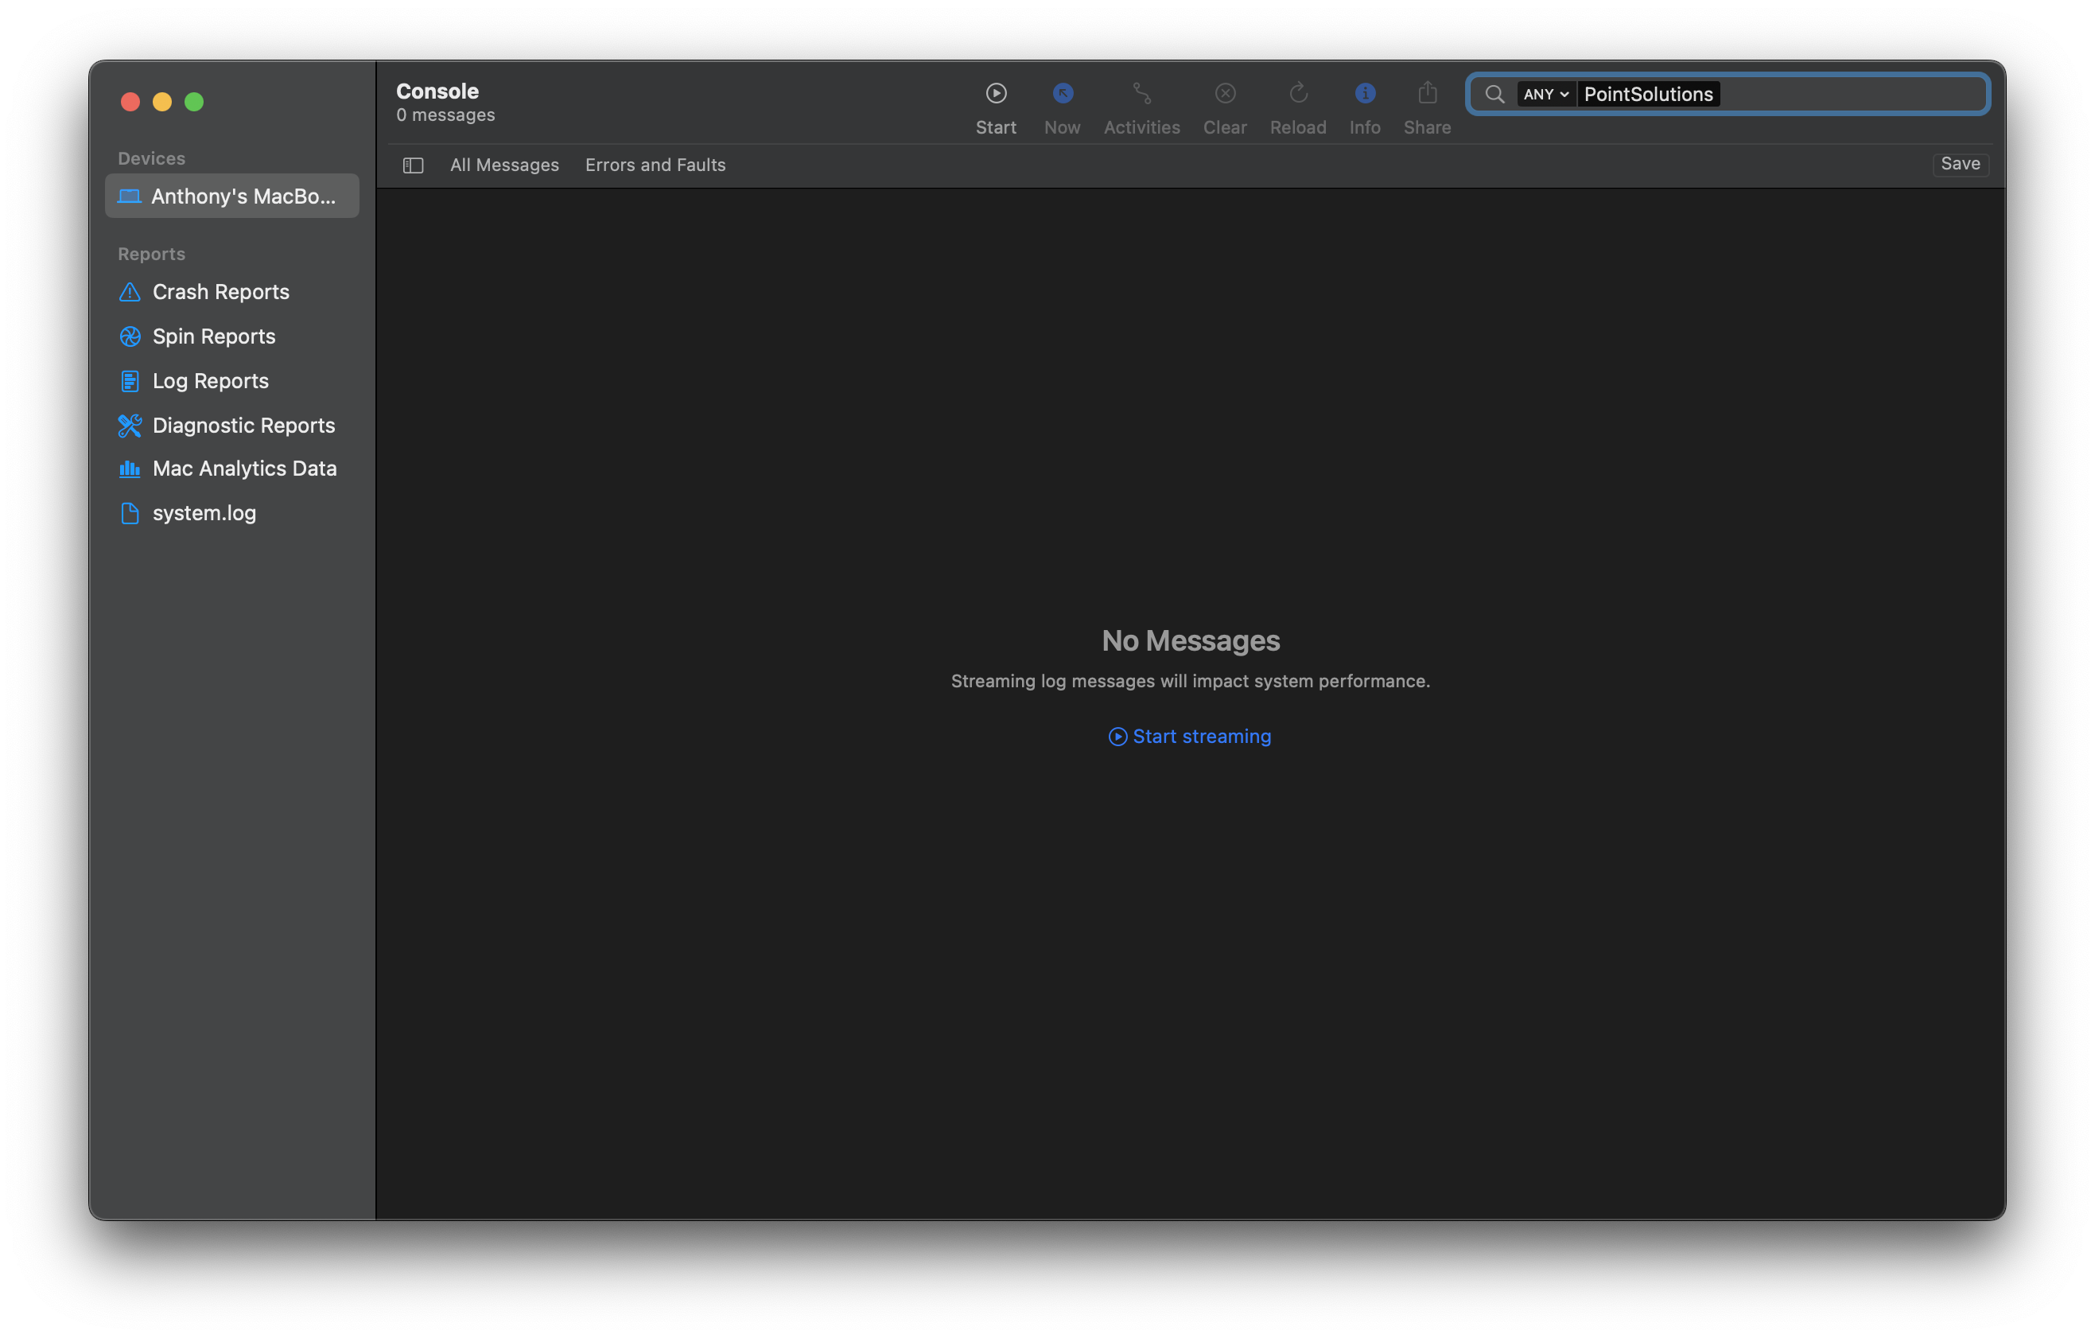Click the search magnifying glass icon
The image size is (2095, 1338).
(x=1494, y=94)
